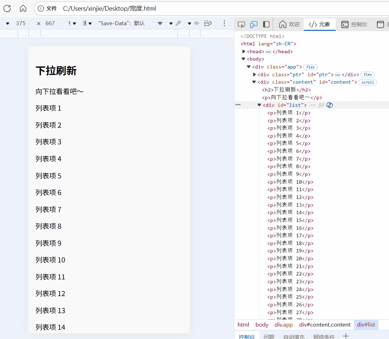Open device toolbar three-dot more options
This screenshot has width=389, height=339.
pyautogui.click(x=224, y=23)
